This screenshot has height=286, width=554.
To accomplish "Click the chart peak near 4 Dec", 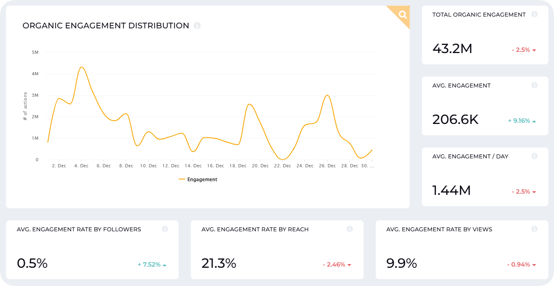I will click(x=82, y=68).
